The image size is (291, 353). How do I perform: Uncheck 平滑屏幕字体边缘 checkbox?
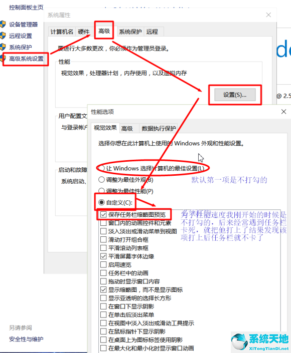[x=103, y=256]
